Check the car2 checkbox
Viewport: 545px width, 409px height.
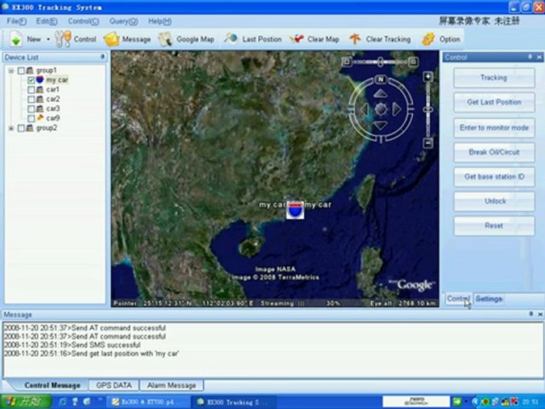(x=31, y=99)
